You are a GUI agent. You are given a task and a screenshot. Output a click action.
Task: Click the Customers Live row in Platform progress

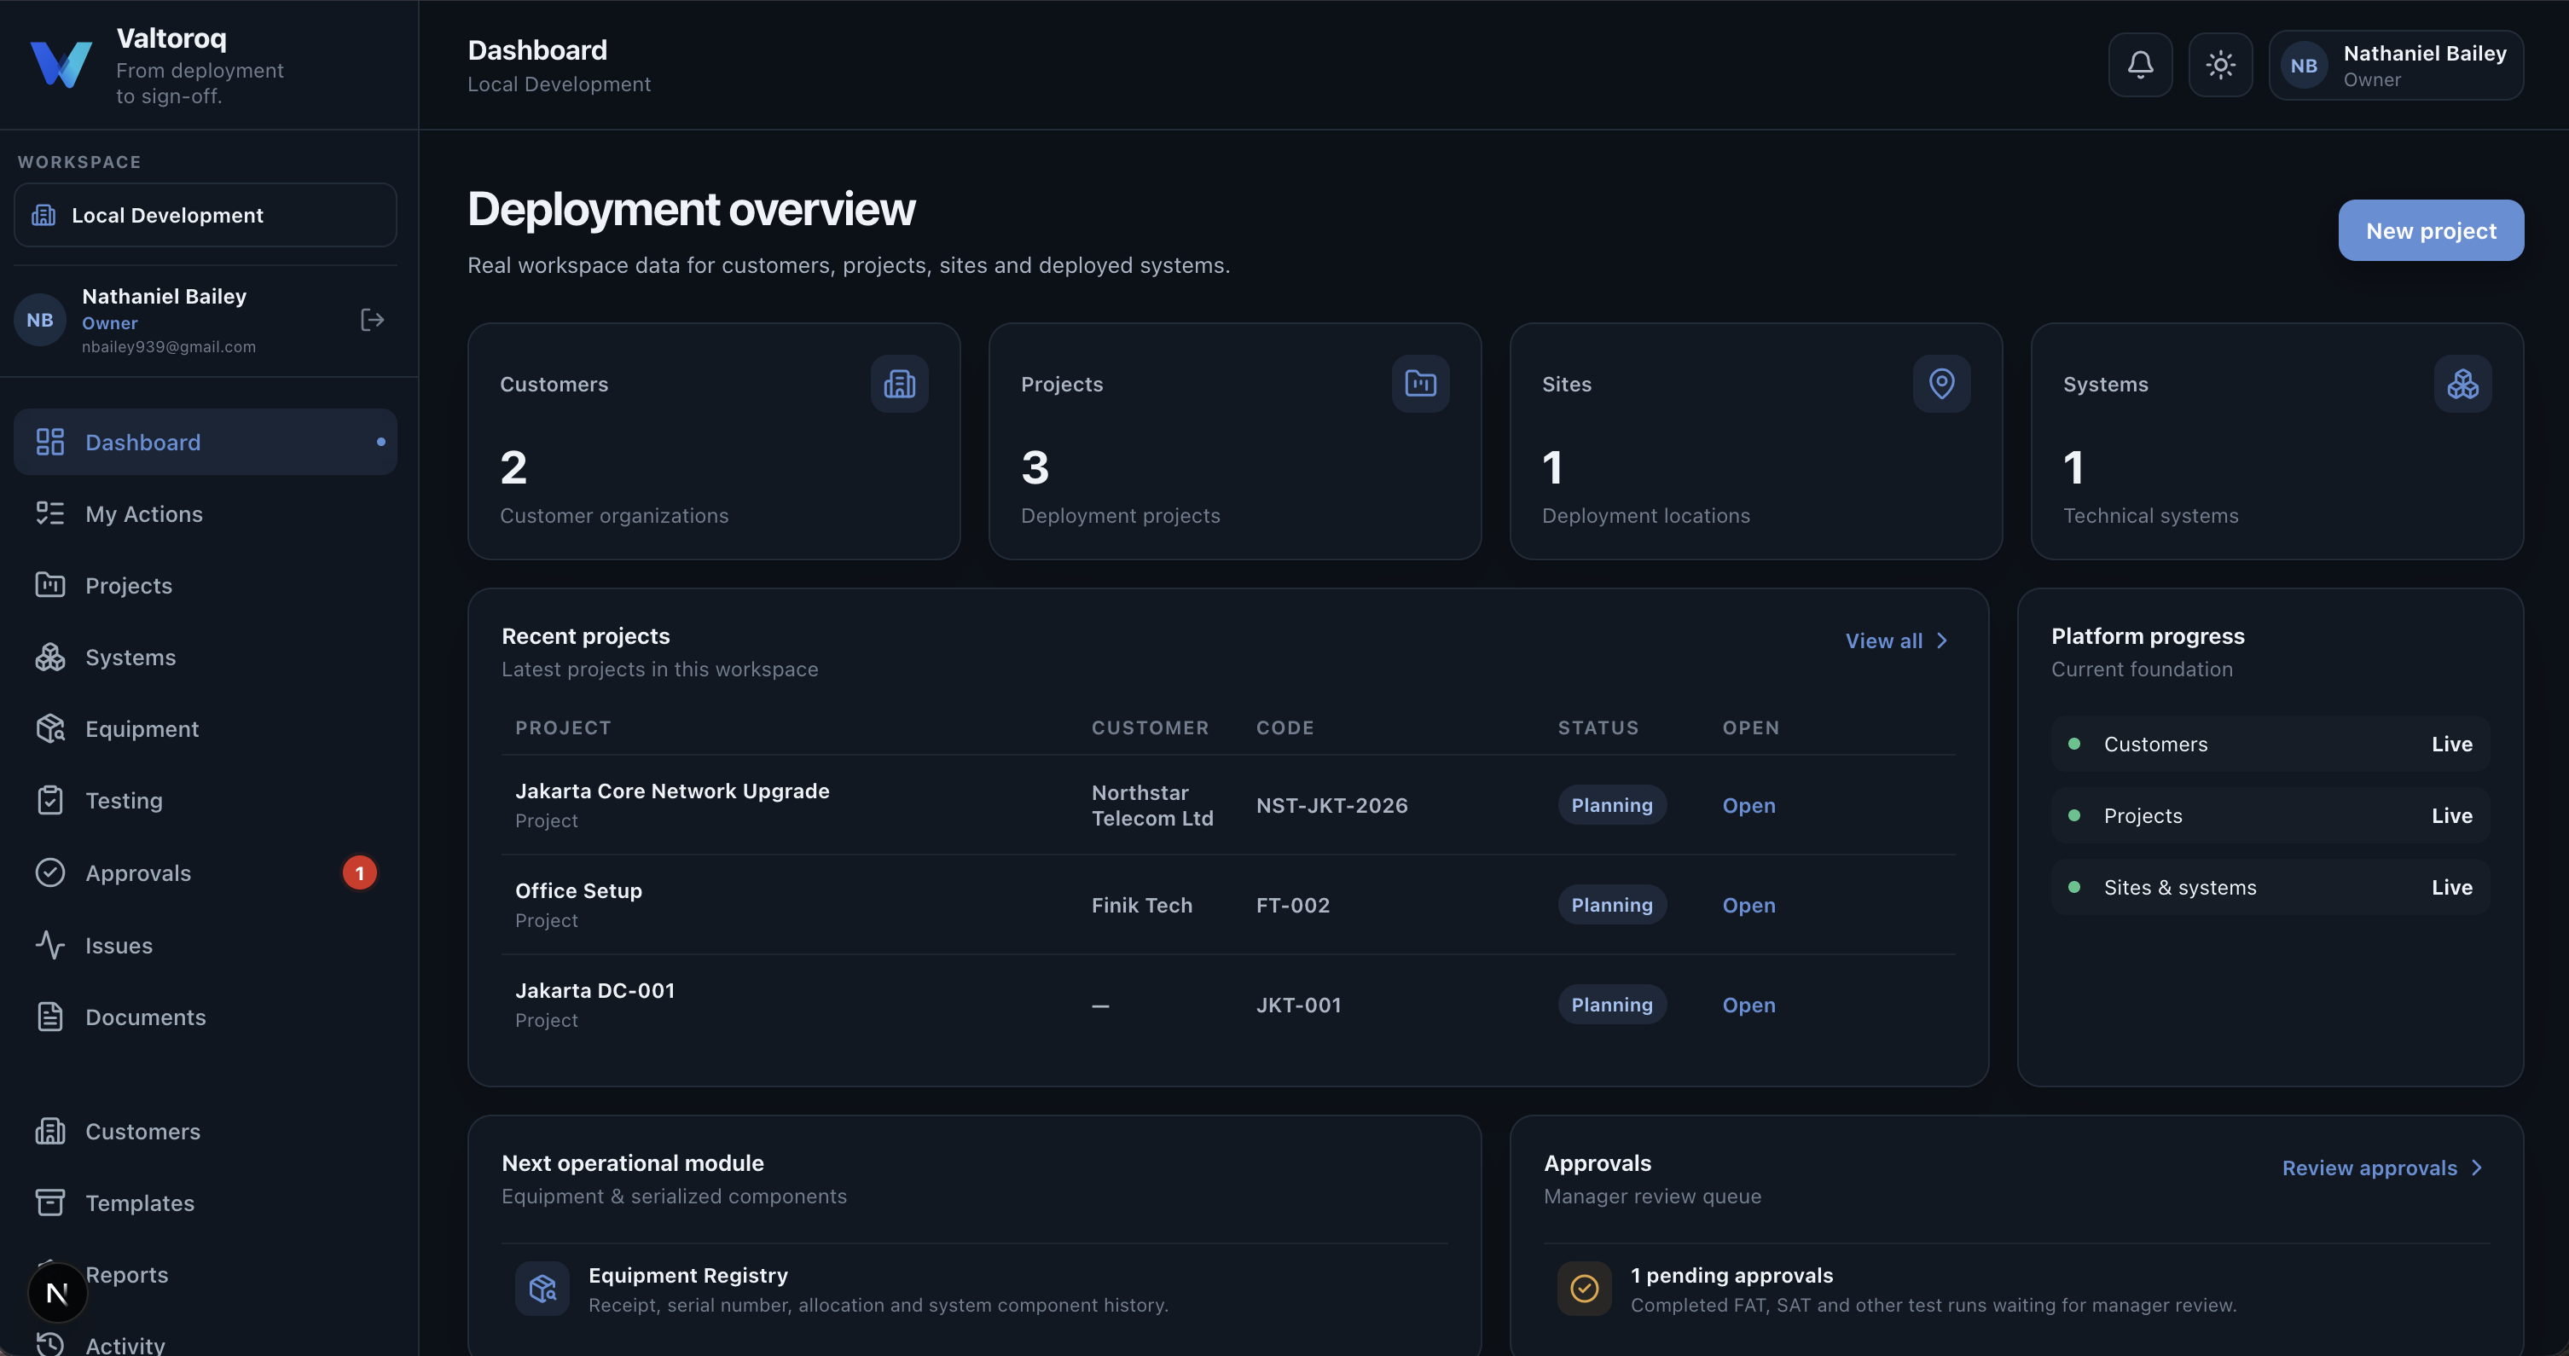2270,744
